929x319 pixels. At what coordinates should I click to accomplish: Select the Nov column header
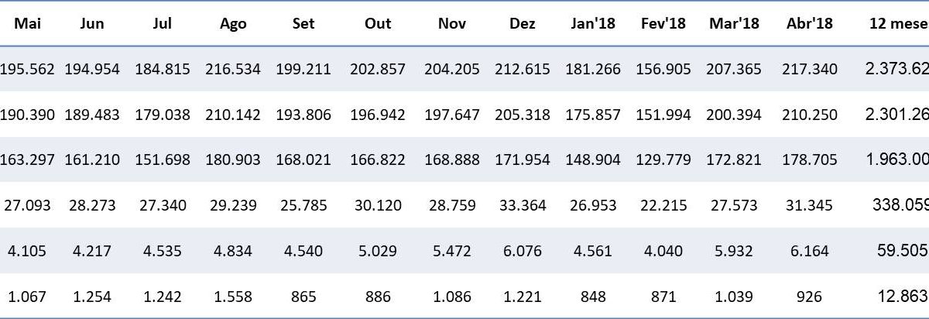(x=452, y=23)
